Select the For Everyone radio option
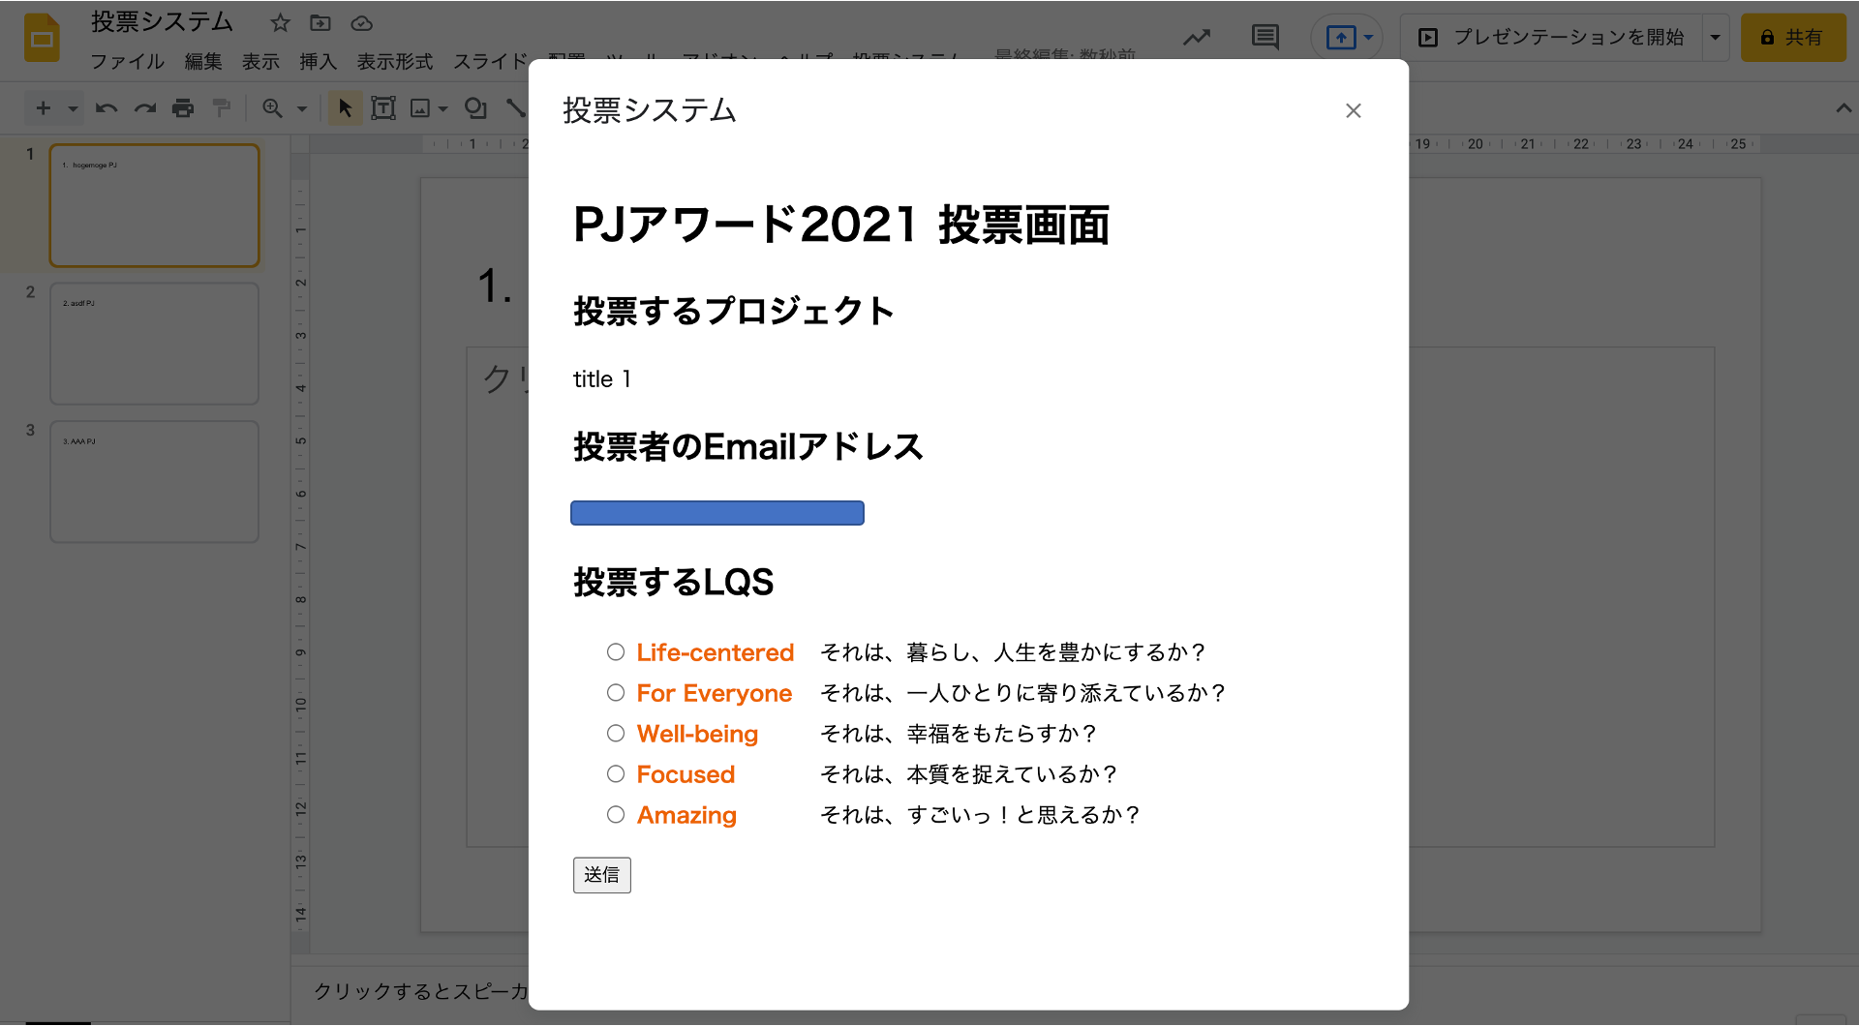 [x=616, y=693]
